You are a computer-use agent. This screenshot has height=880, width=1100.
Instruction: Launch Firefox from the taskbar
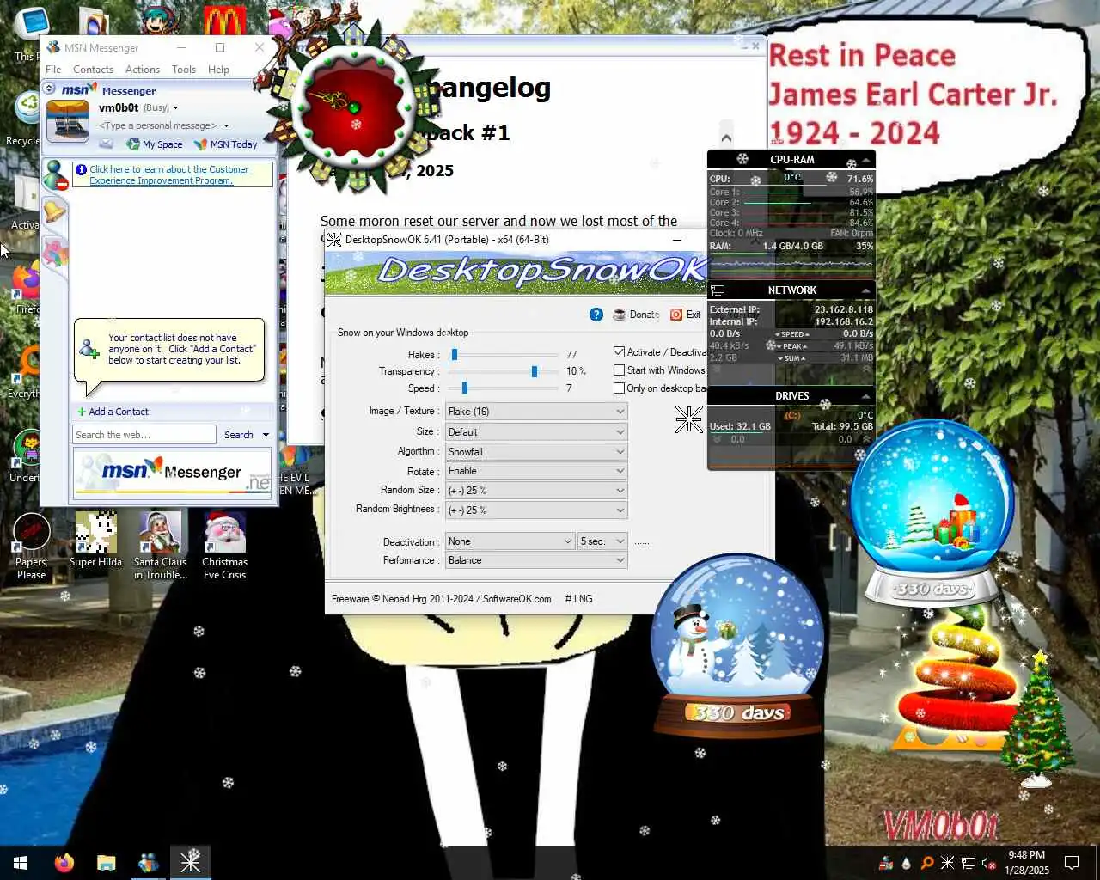[64, 863]
